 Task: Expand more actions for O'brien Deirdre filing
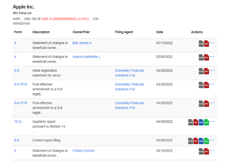212,151
